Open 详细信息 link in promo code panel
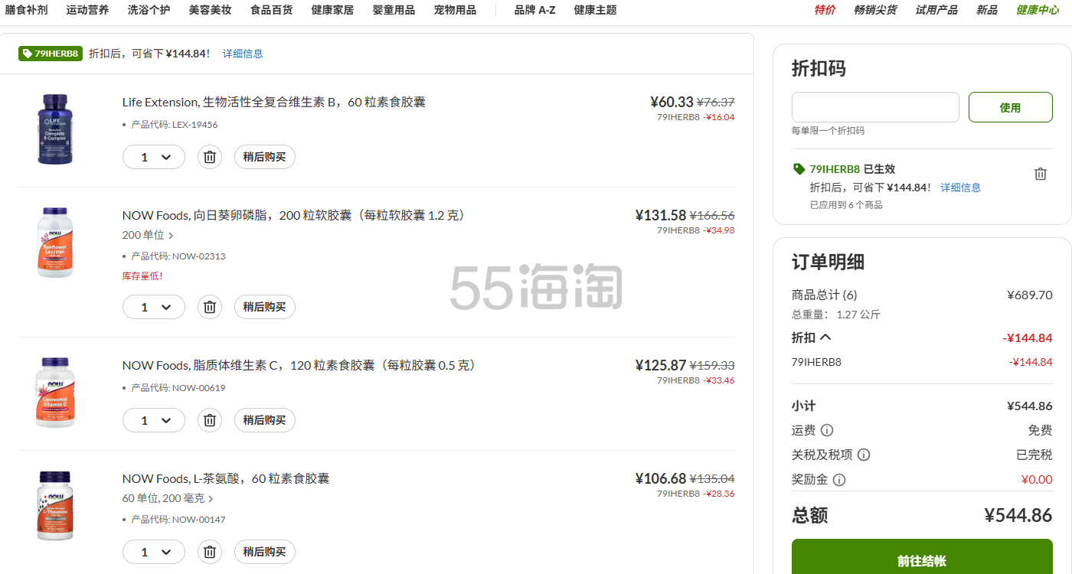1072x574 pixels. tap(960, 188)
